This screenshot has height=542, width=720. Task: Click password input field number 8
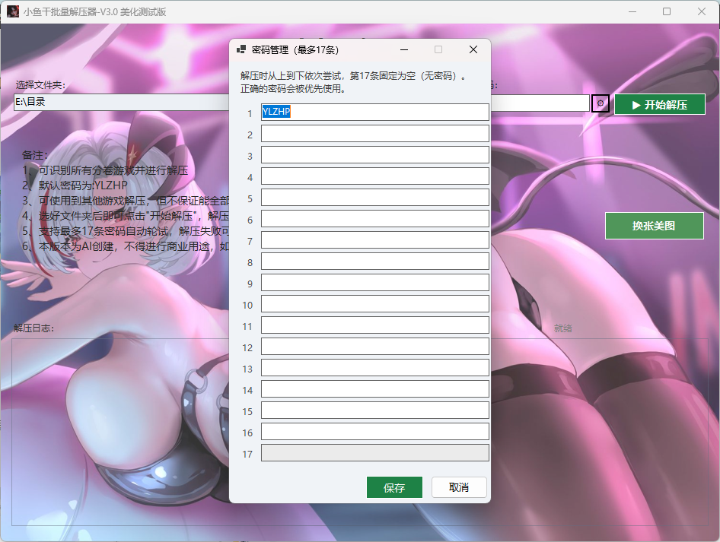375,261
